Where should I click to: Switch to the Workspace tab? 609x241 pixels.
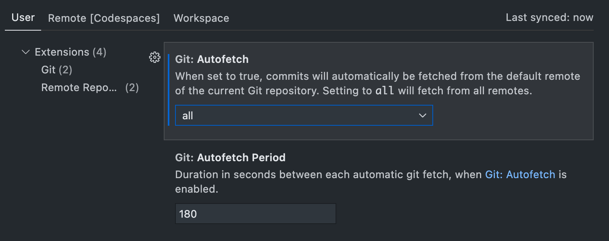tap(201, 18)
